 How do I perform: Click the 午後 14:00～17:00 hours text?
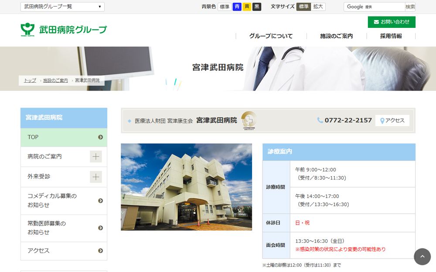coord(317,196)
